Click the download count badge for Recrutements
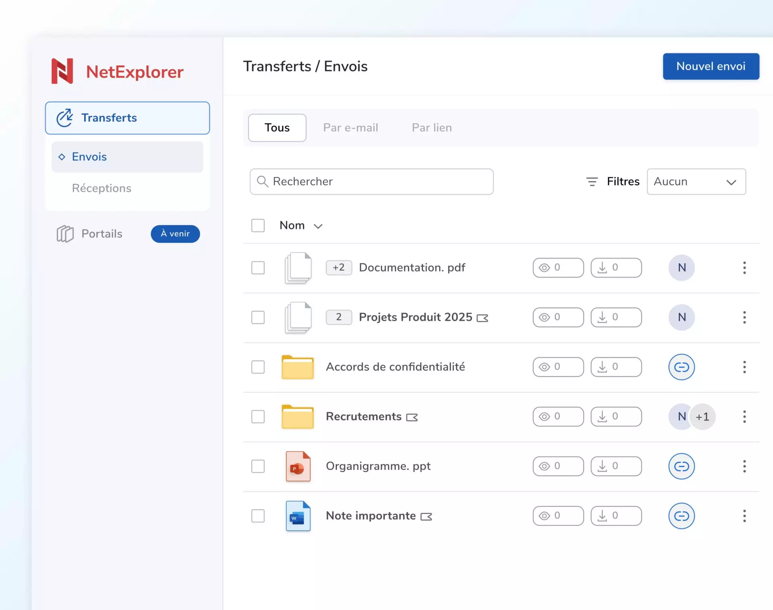This screenshot has height=610, width=773. tap(616, 416)
